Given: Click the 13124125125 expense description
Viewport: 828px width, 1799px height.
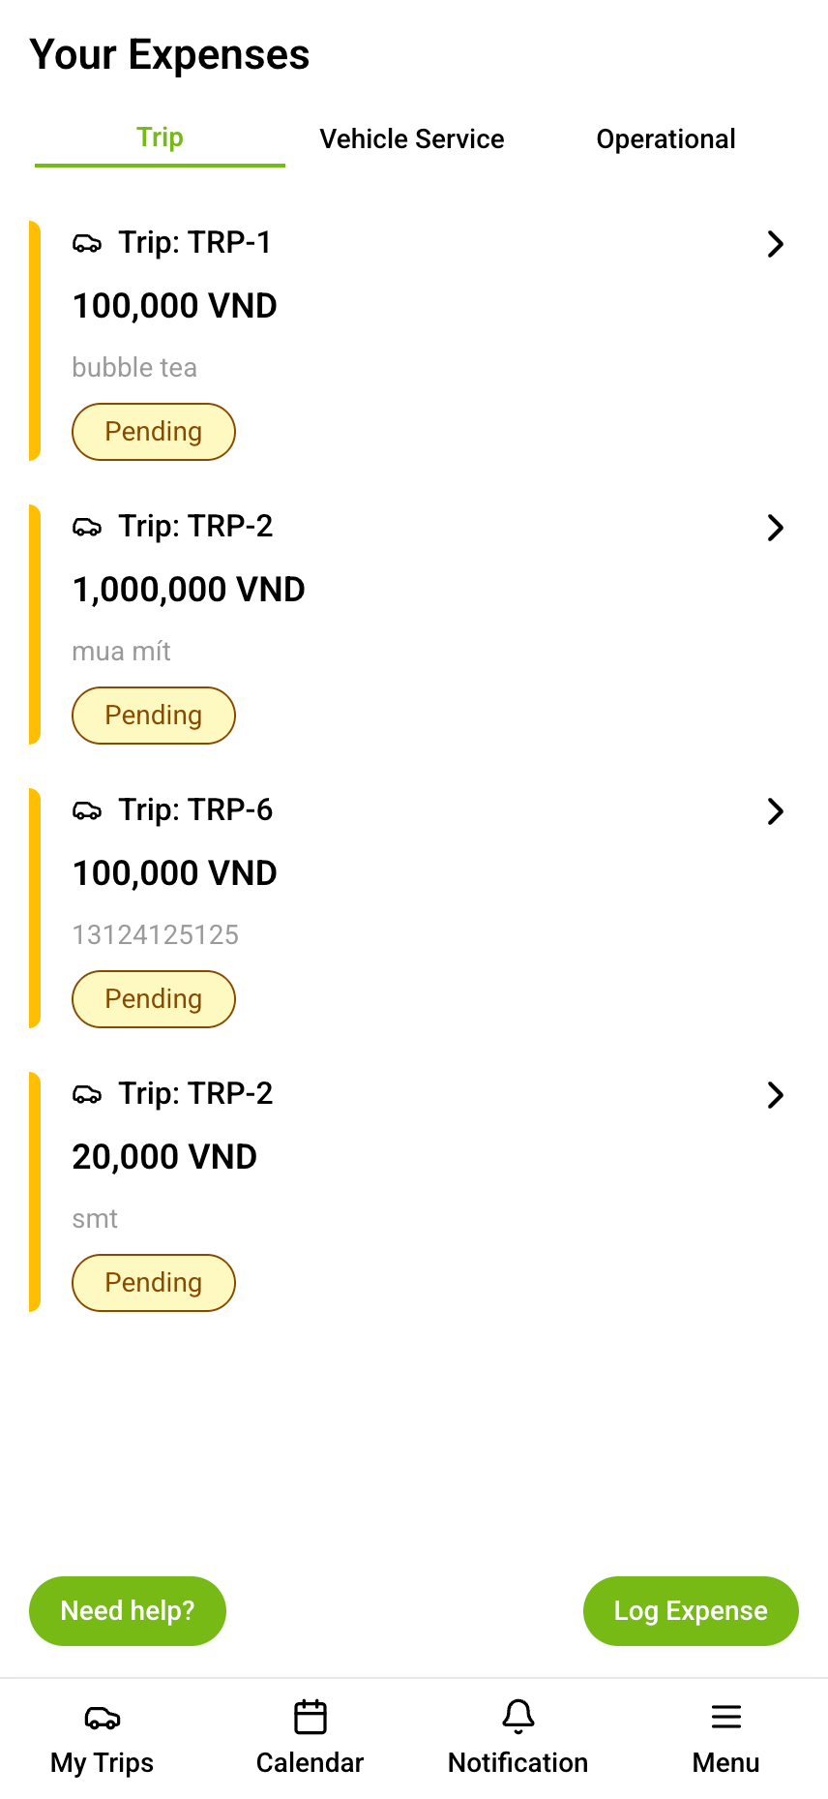Looking at the screenshot, I should (x=156, y=935).
